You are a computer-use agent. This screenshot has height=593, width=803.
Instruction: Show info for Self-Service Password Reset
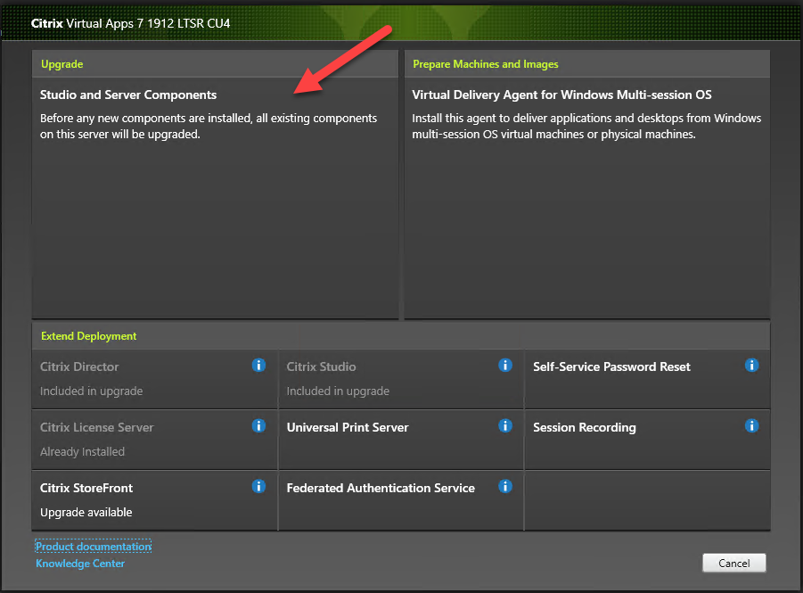pos(751,365)
